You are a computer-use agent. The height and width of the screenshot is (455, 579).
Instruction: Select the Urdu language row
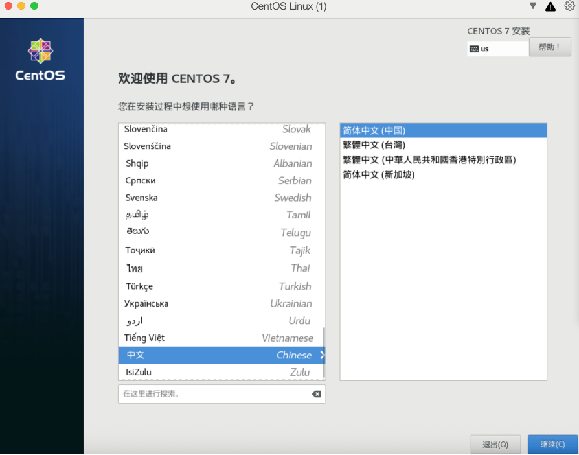[221, 320]
